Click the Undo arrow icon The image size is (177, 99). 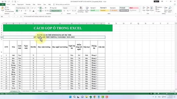click(x=5, y=2)
